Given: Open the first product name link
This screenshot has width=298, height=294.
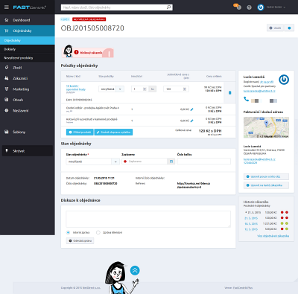Looking at the screenshot, I should 76,88.
